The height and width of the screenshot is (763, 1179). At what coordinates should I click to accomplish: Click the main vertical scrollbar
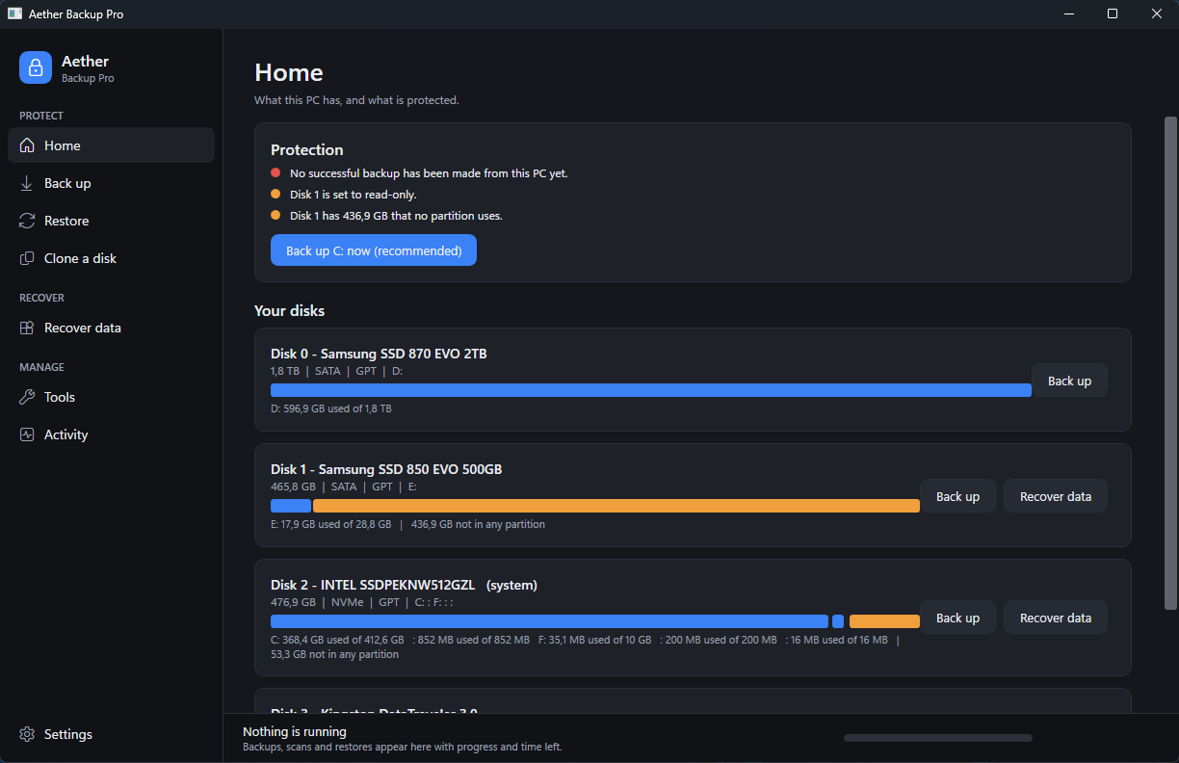(x=1170, y=362)
